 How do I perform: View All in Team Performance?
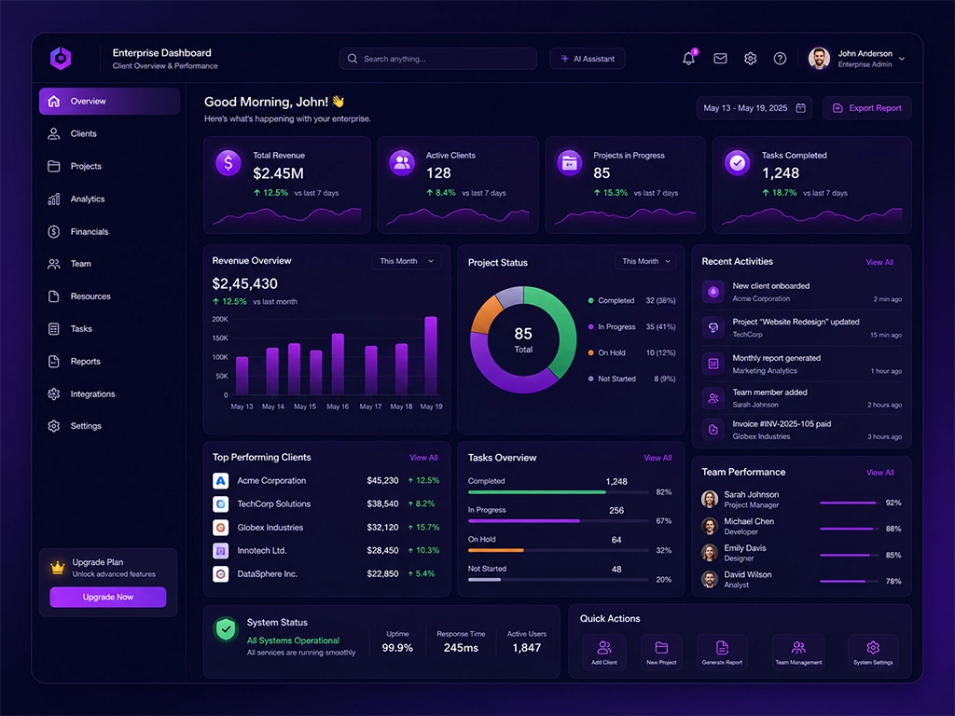[880, 473]
